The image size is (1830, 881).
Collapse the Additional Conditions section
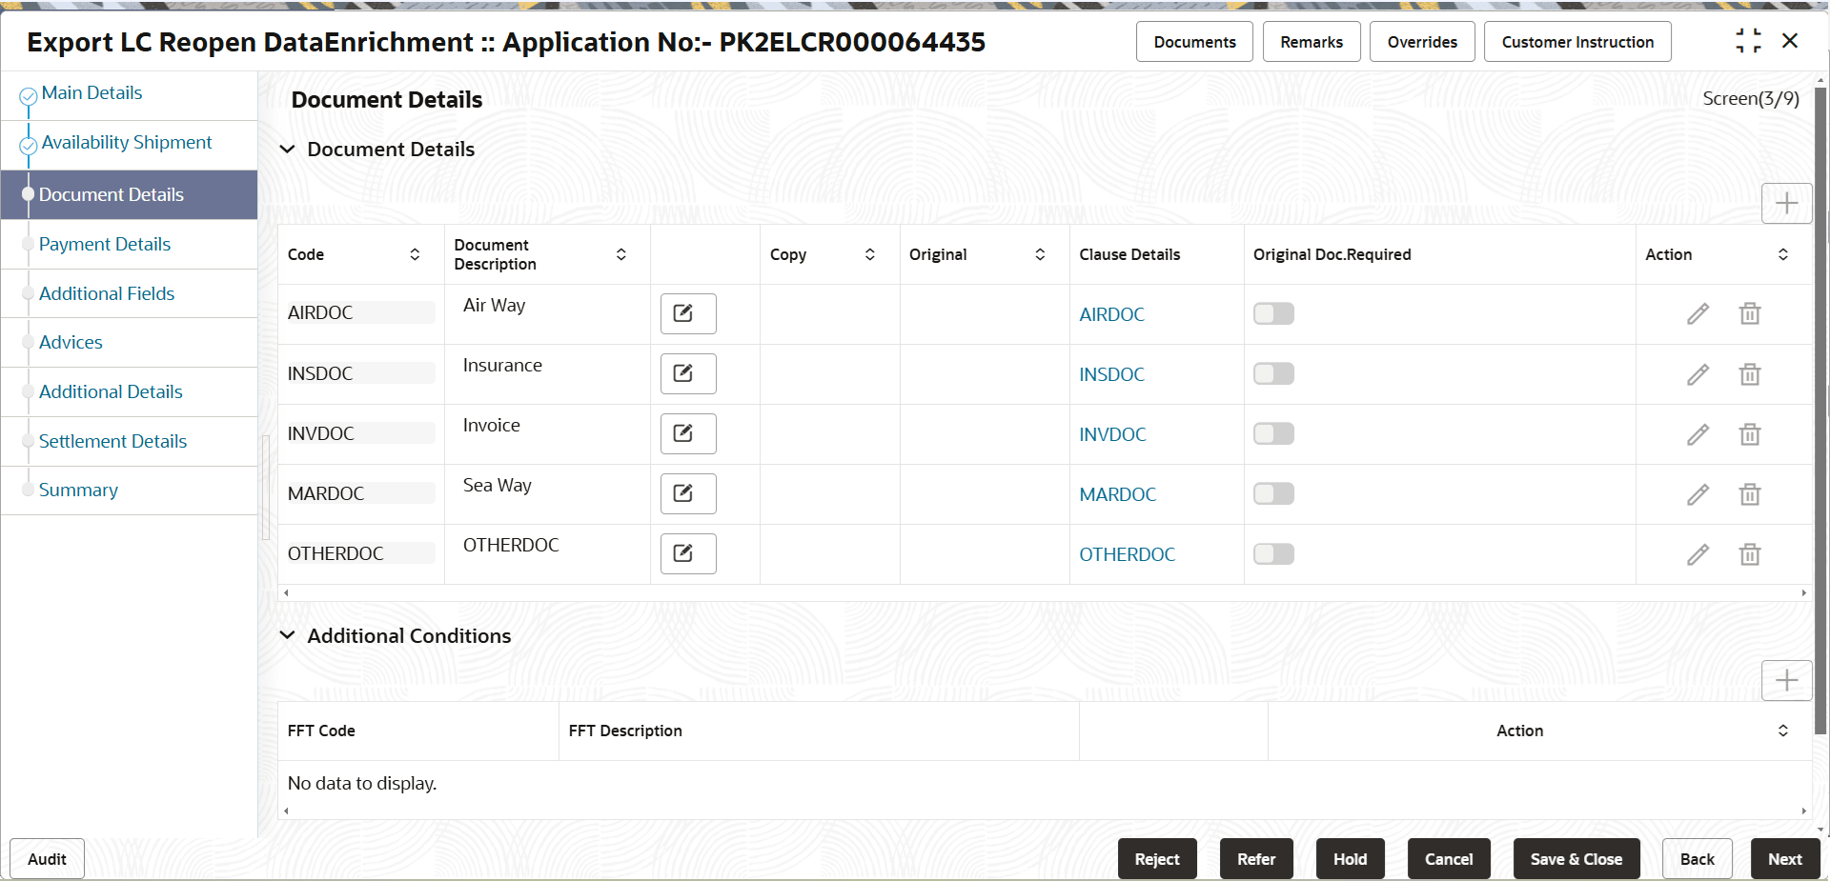287,636
